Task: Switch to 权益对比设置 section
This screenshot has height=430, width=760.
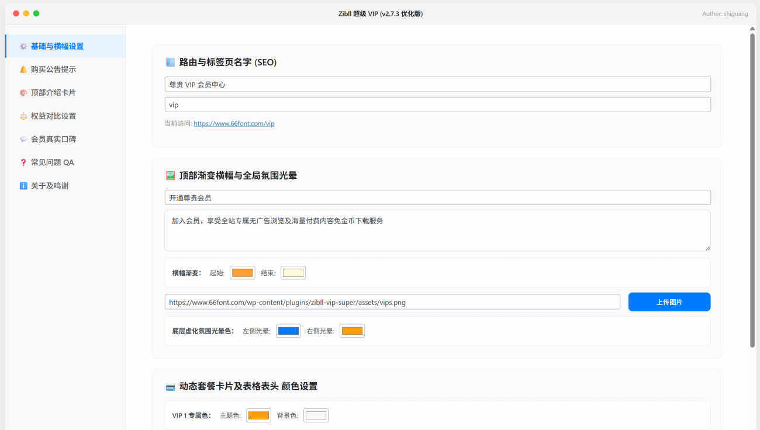Action: pos(53,116)
